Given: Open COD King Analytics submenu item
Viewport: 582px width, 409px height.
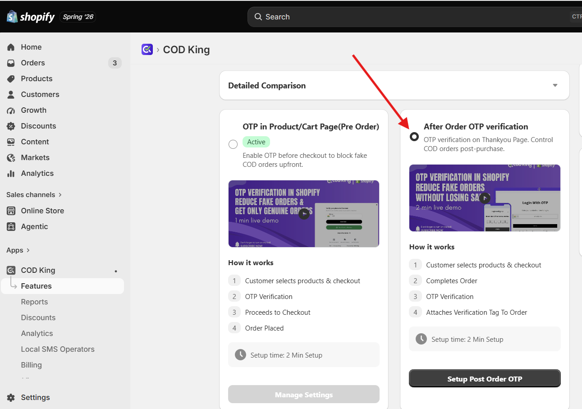Looking at the screenshot, I should pyautogui.click(x=37, y=333).
